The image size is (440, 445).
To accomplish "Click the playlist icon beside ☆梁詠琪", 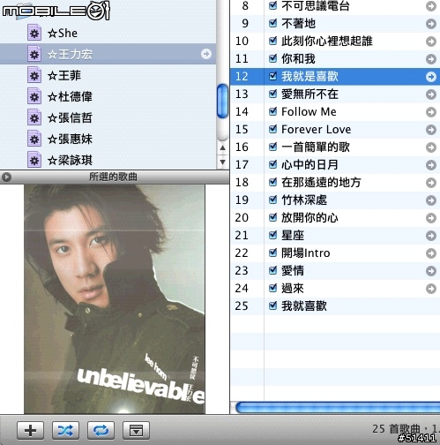I will point(34,160).
